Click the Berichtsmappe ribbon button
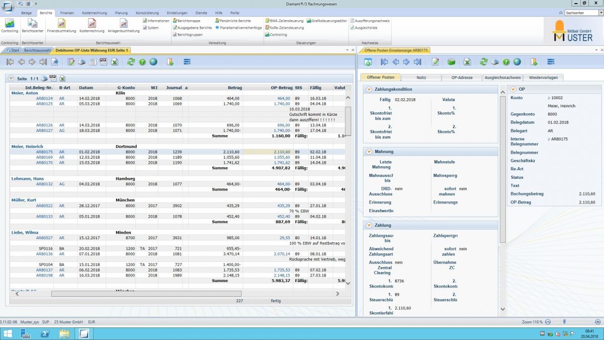 pos(187,21)
